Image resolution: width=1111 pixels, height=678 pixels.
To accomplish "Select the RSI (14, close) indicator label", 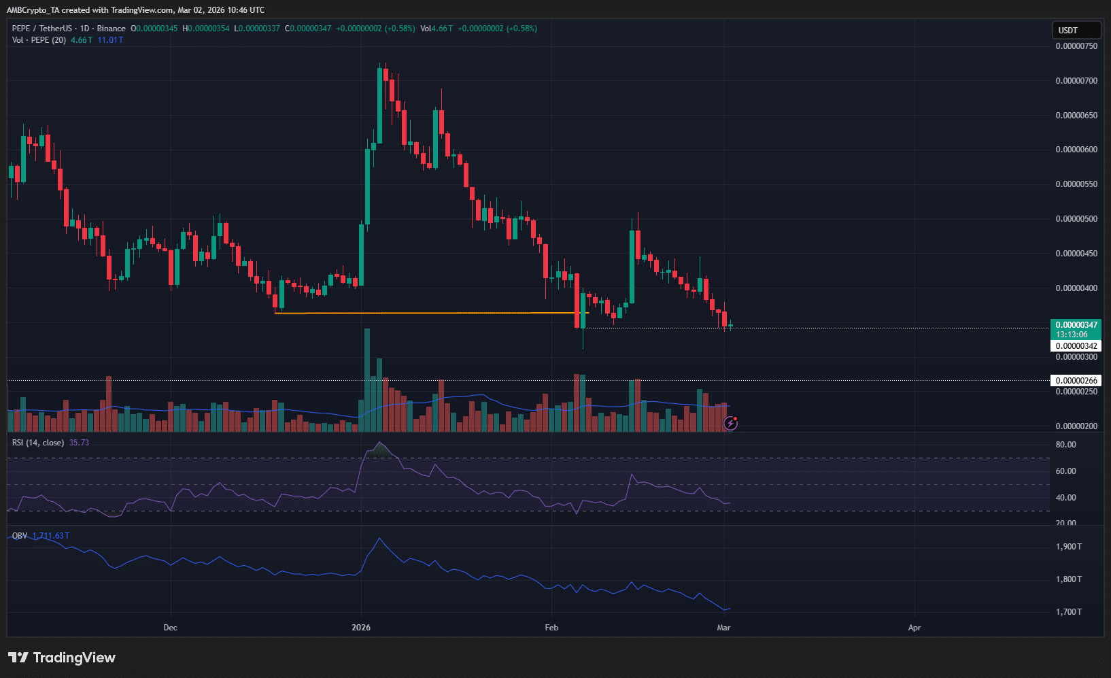I will pyautogui.click(x=38, y=443).
